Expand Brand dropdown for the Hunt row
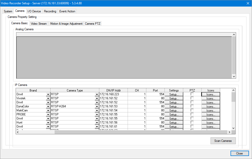Screen dimensions: 252x159 48,123
